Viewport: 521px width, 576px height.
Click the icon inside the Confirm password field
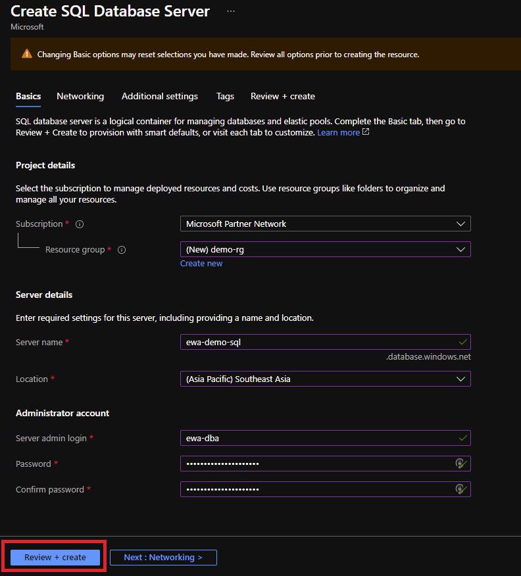[x=461, y=490]
